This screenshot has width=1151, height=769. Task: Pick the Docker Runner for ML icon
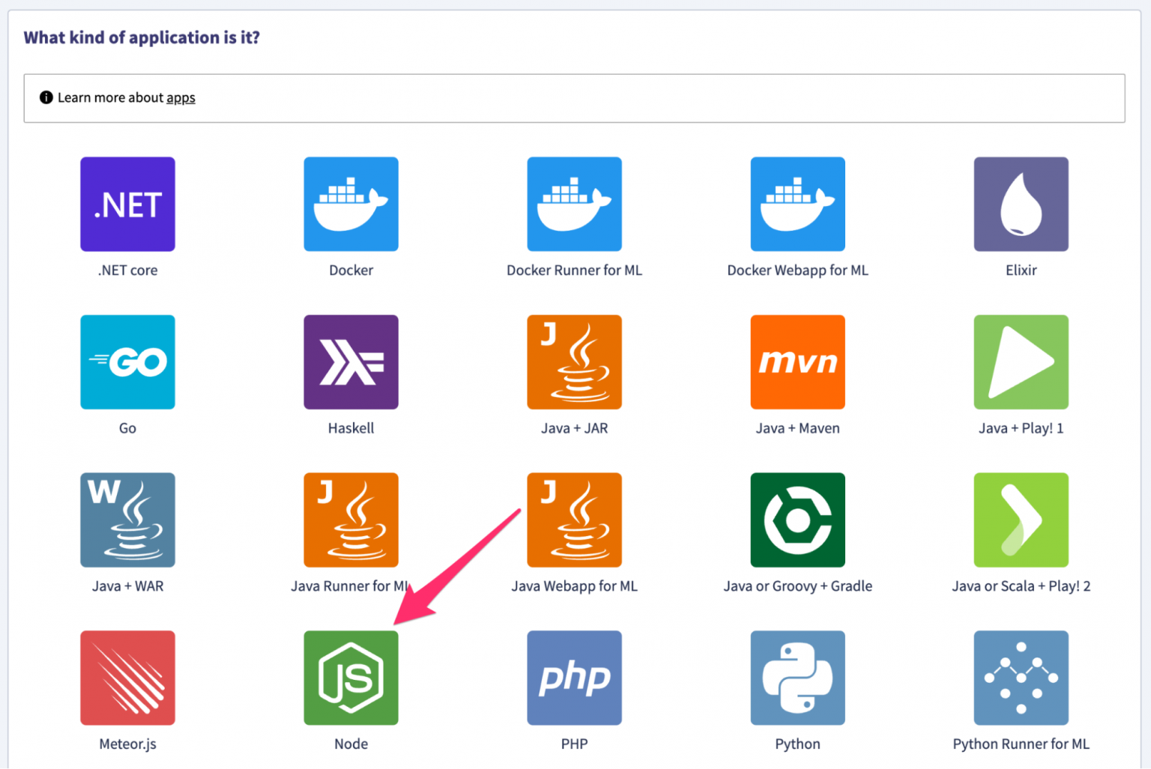tap(574, 204)
